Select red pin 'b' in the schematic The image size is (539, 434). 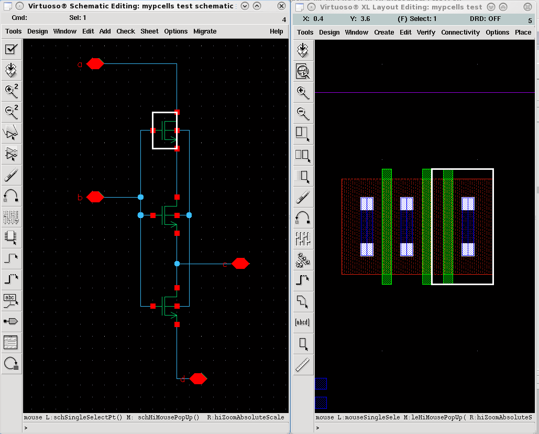click(95, 197)
